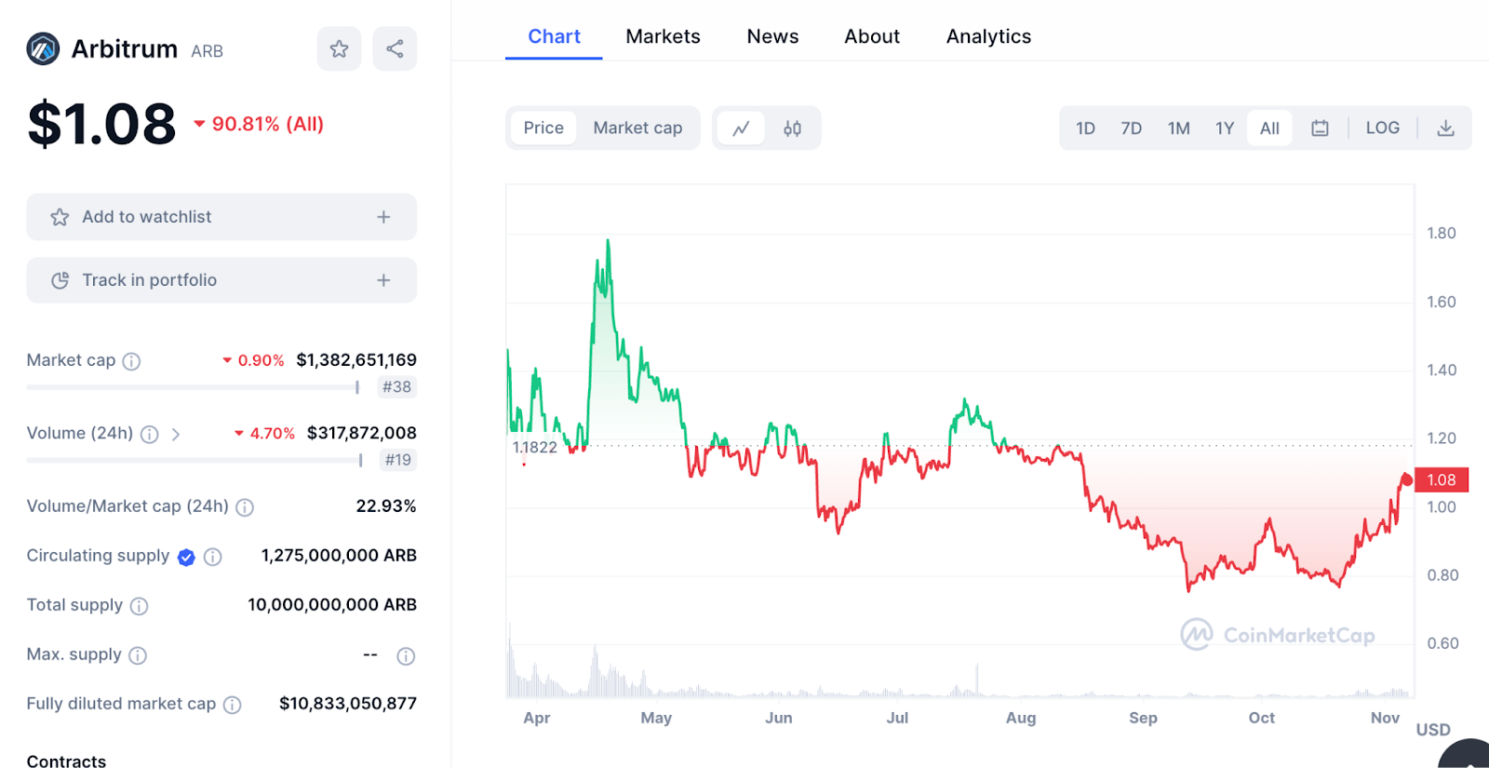This screenshot has height=768, width=1489.
Task: Switch to candlestick chart icon
Action: (x=792, y=128)
